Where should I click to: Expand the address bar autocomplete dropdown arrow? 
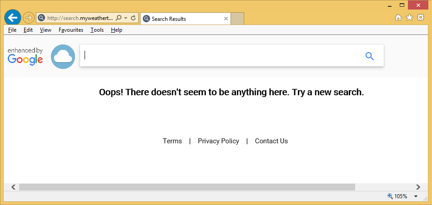pos(126,18)
